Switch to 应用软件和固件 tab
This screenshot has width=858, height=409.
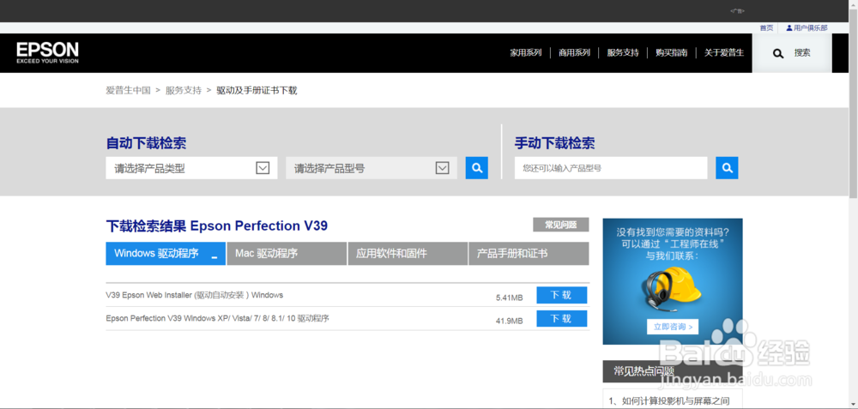(x=408, y=254)
